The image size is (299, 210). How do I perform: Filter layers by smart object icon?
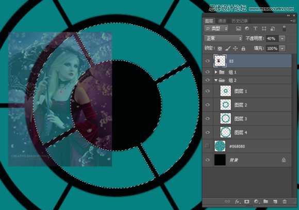pyautogui.click(x=273, y=28)
